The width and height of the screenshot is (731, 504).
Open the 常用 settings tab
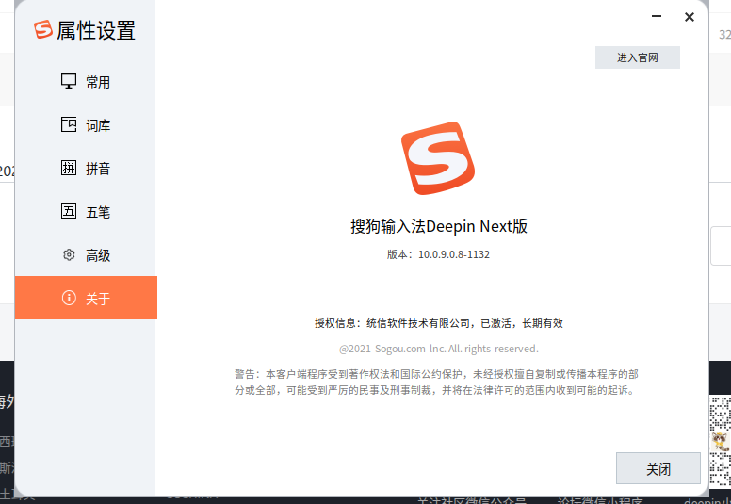86,82
